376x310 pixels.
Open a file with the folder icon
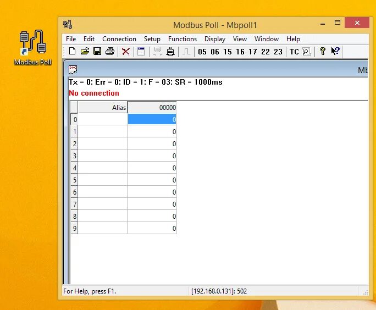[85, 51]
